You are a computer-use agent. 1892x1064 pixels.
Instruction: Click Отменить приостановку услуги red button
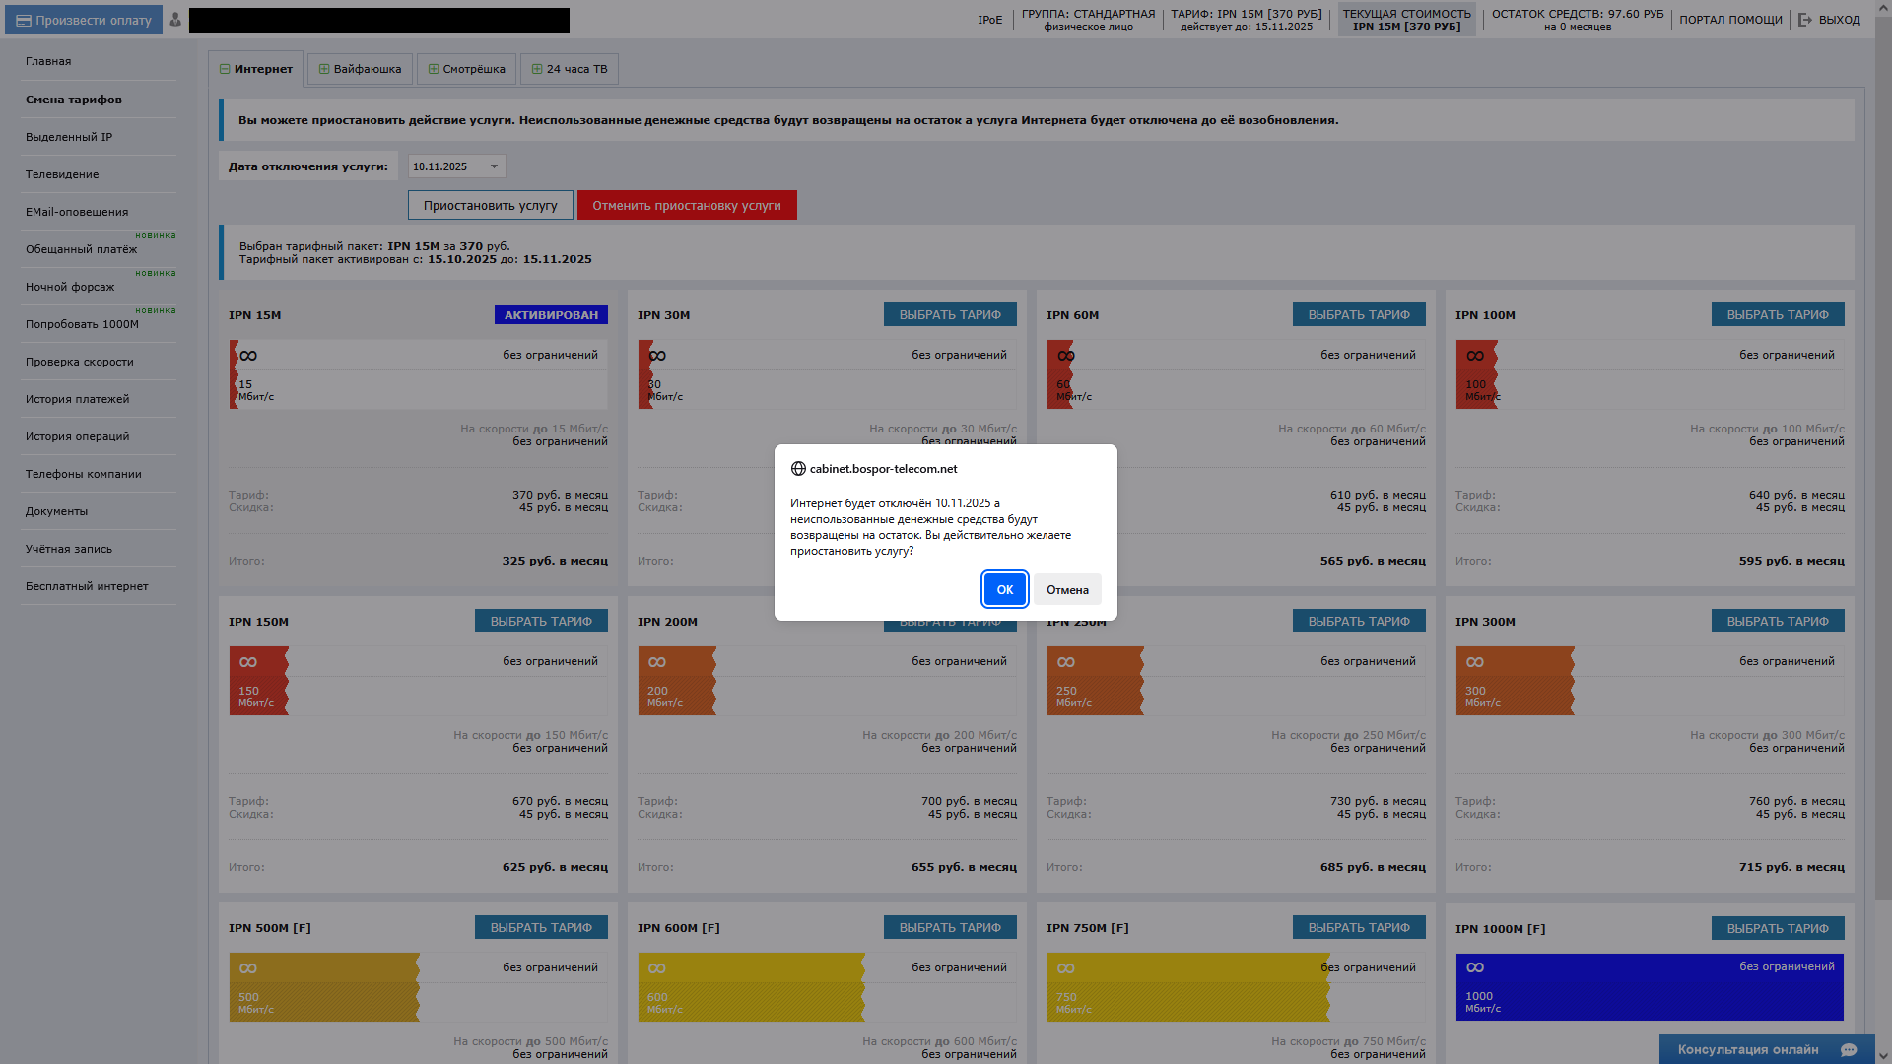pos(686,205)
